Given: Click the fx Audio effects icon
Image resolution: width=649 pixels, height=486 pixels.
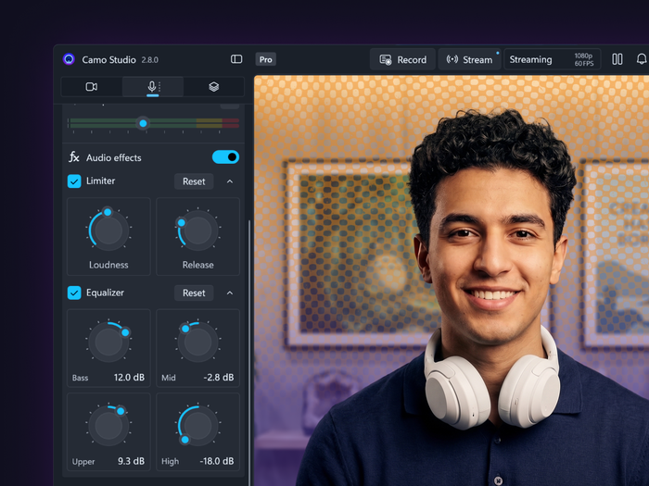Looking at the screenshot, I should [x=73, y=157].
